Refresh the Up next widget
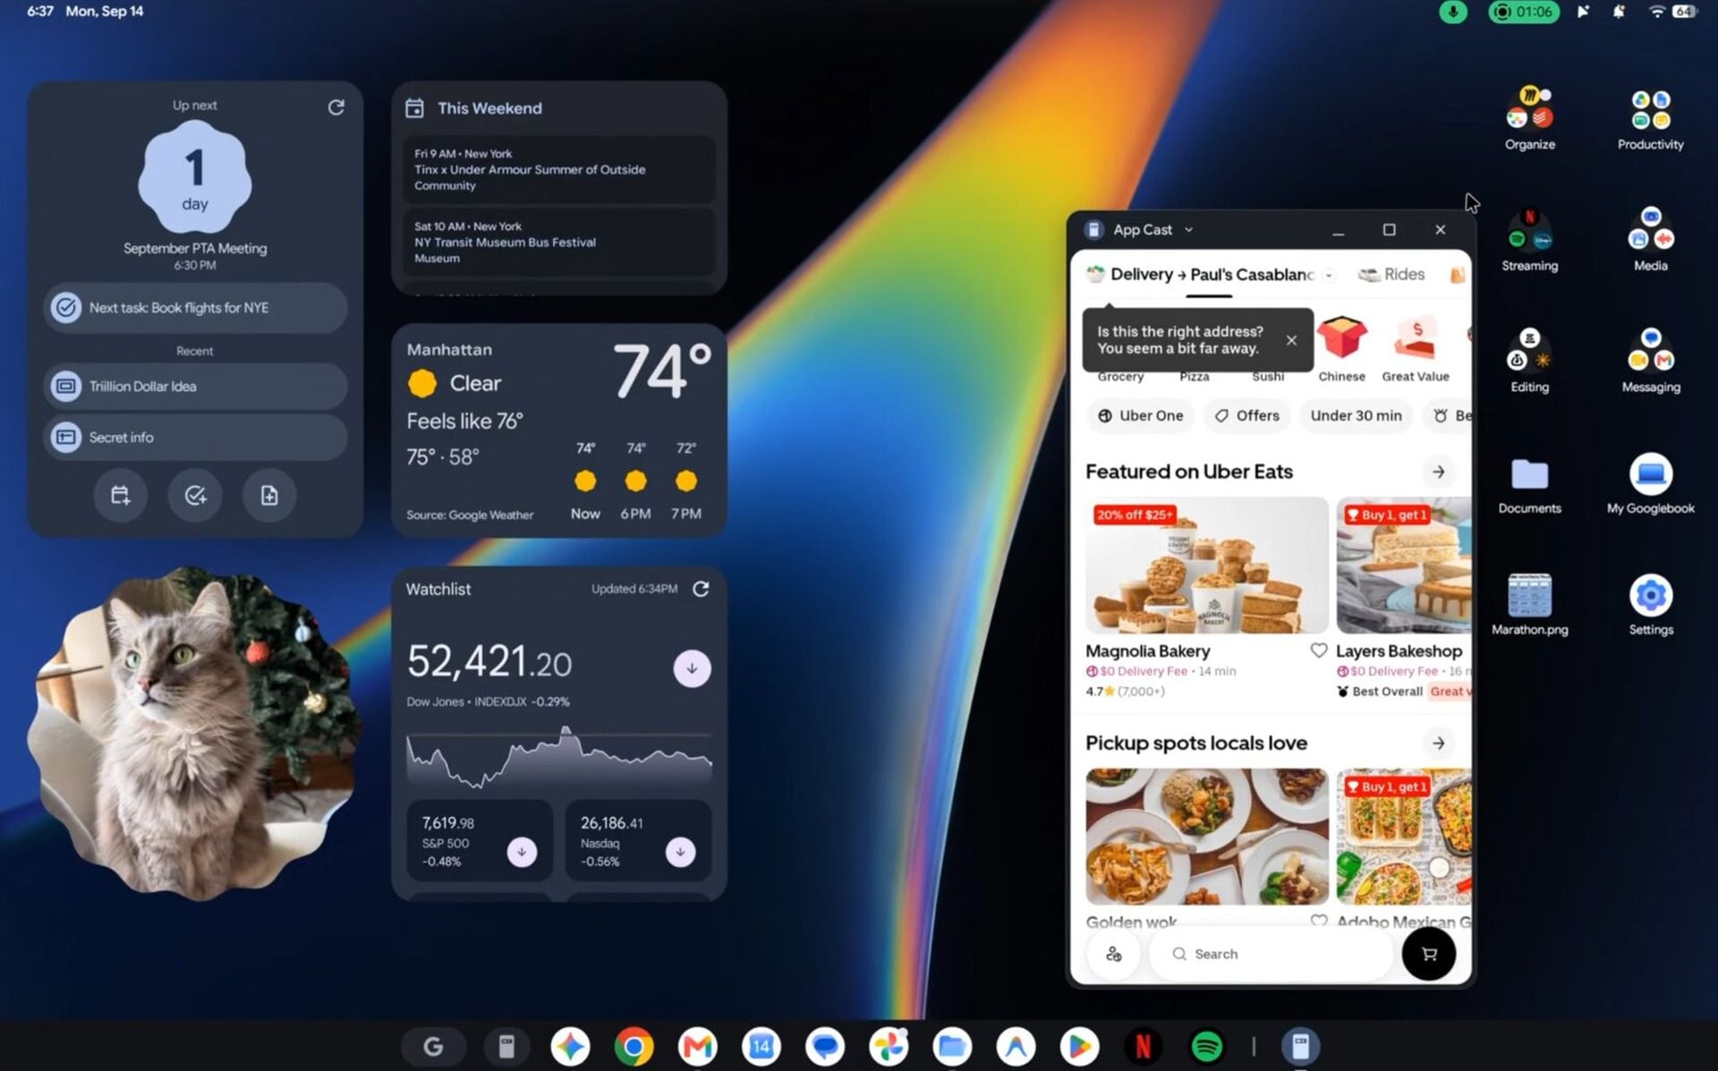 336,107
